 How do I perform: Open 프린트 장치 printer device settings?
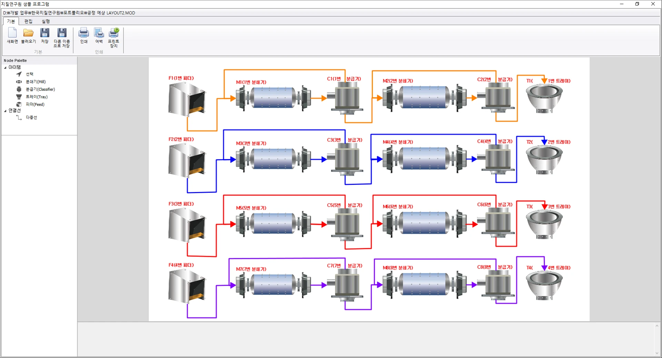pyautogui.click(x=114, y=38)
